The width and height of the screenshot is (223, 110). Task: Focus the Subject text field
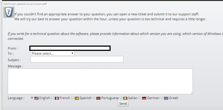pyautogui.click(x=77, y=59)
